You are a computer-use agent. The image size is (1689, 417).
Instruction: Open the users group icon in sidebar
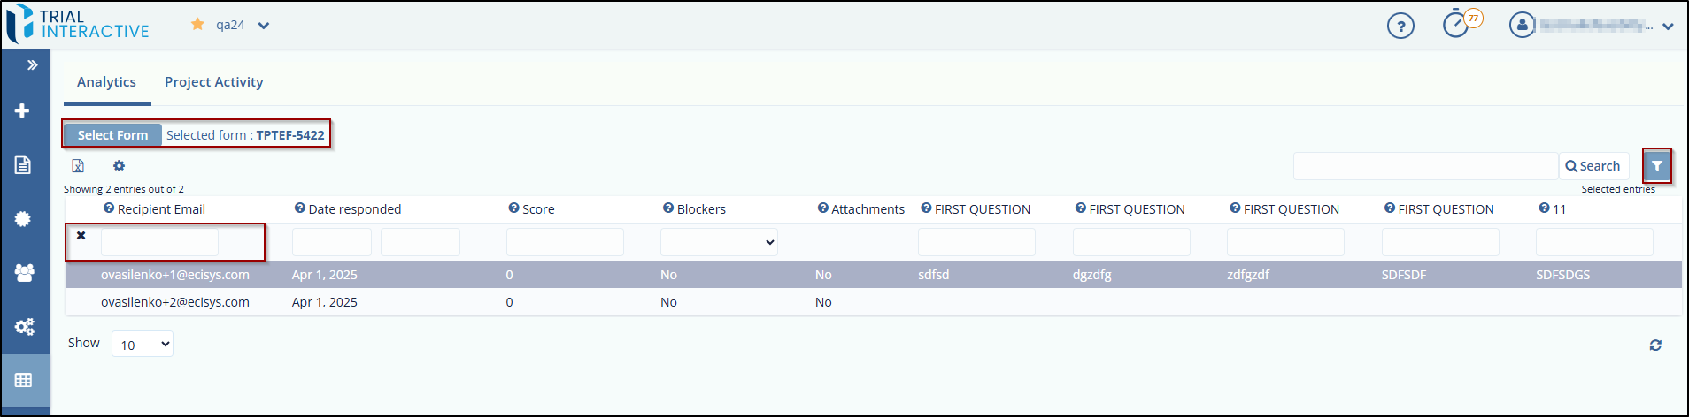(24, 273)
